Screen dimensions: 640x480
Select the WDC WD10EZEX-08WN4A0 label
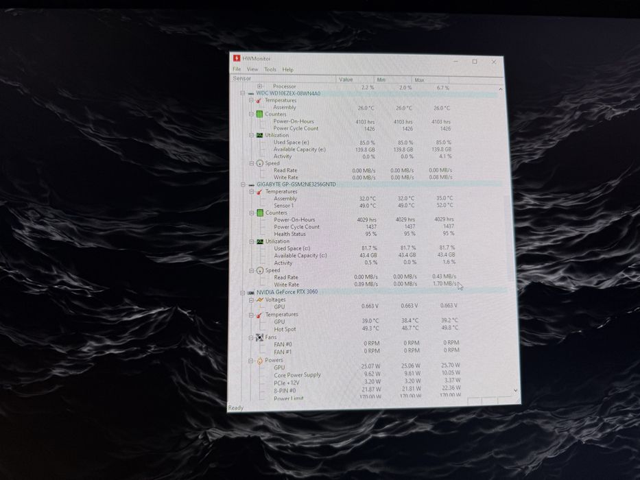[288, 93]
